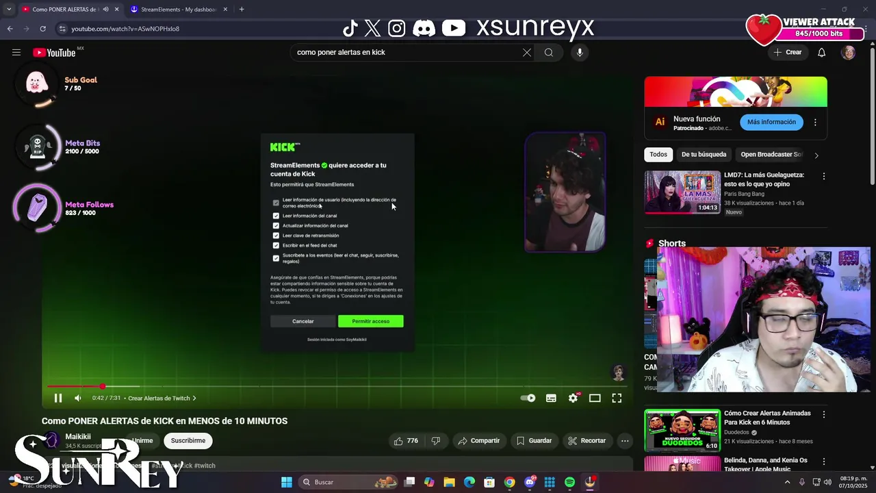Image resolution: width=876 pixels, height=493 pixels.
Task: View site information icon beside the URL
Action: (x=62, y=29)
